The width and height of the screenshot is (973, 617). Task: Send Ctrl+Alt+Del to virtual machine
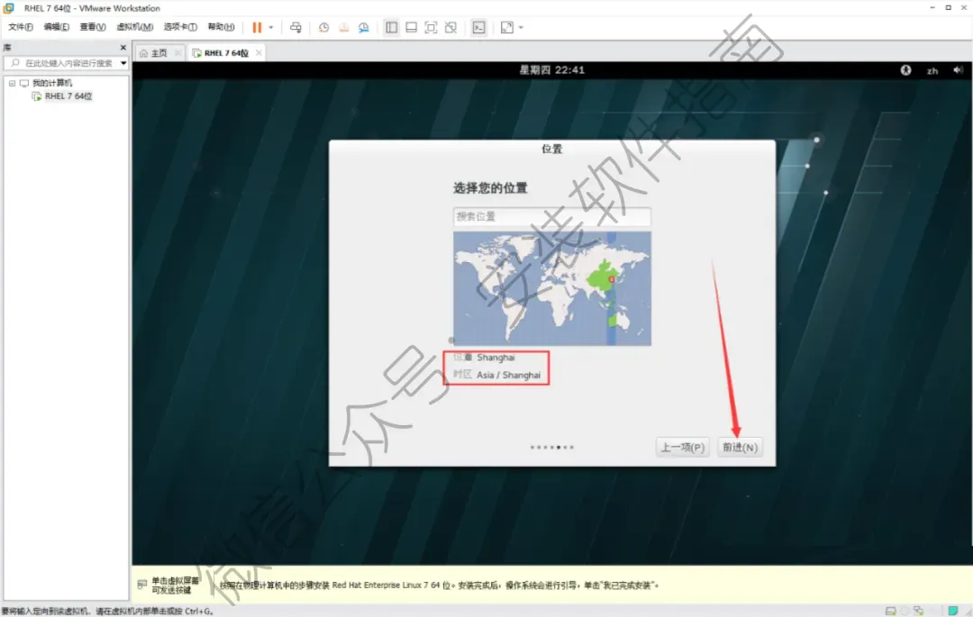[x=296, y=27]
